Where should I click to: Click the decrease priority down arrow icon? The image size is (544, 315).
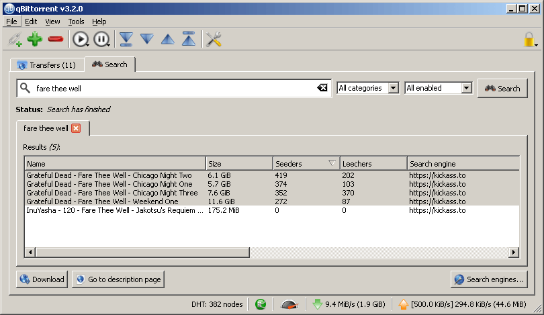point(147,39)
